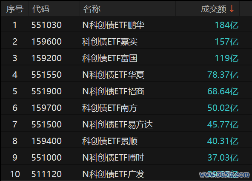Sort by the 成交额 column header
Image resolution: width=252 pixels, height=181 pixels.
[x=213, y=9]
